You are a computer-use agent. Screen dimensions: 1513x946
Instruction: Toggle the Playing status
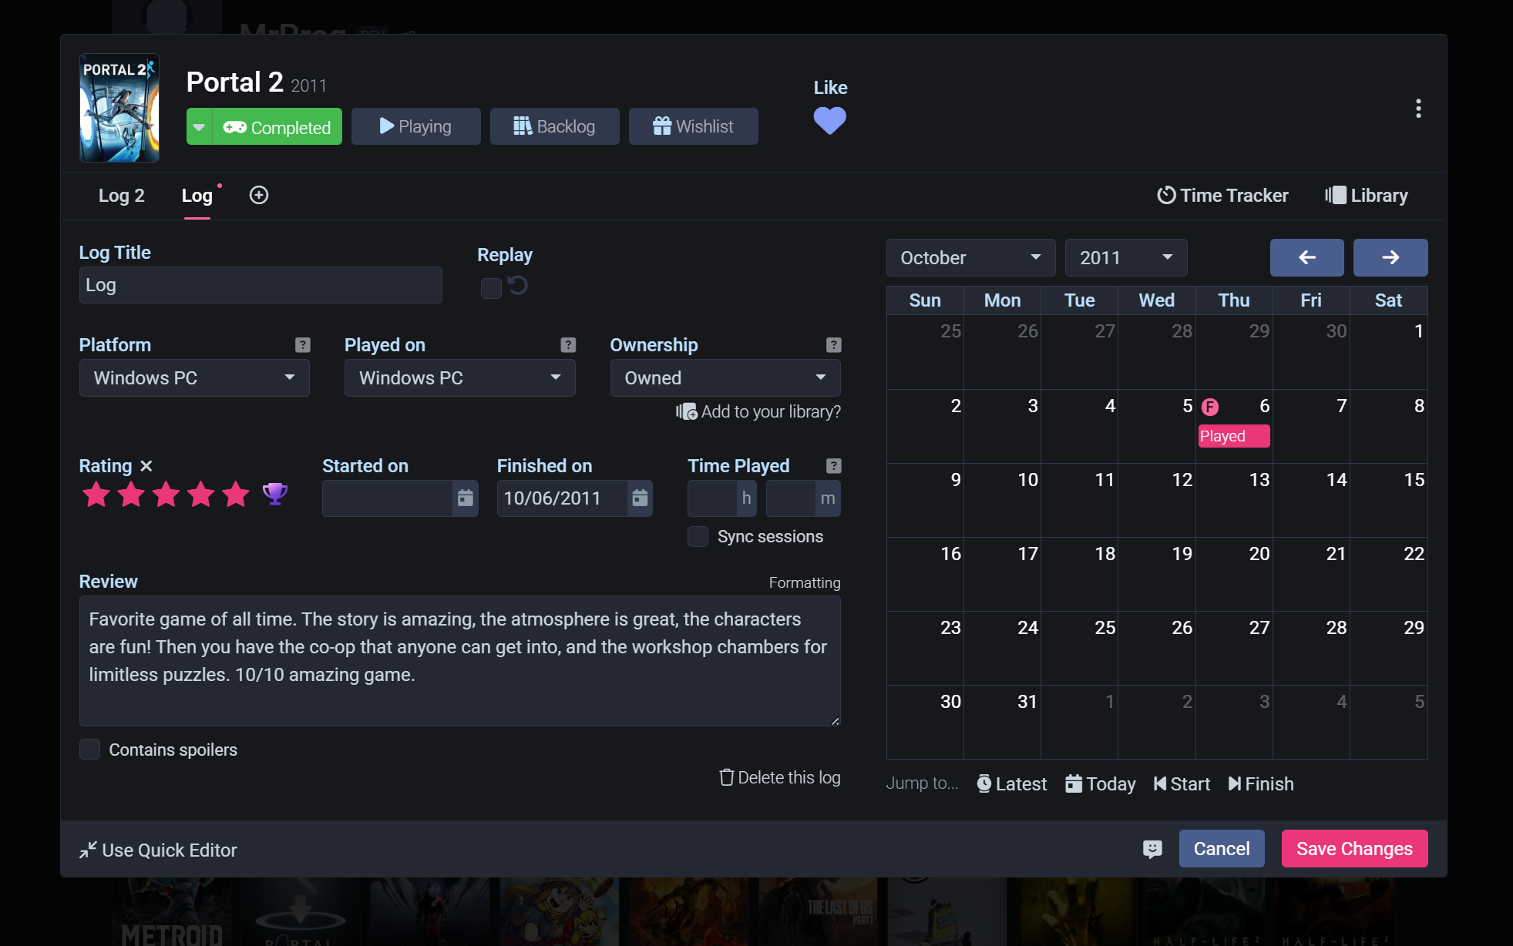pos(416,126)
